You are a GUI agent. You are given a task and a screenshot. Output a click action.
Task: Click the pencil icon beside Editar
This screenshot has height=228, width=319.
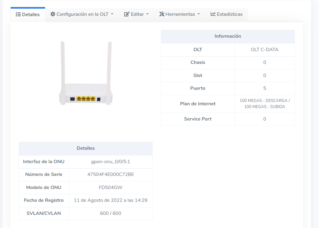pyautogui.click(x=127, y=14)
